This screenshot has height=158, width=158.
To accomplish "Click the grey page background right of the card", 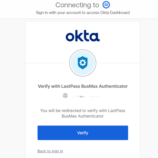I will tap(149, 88).
